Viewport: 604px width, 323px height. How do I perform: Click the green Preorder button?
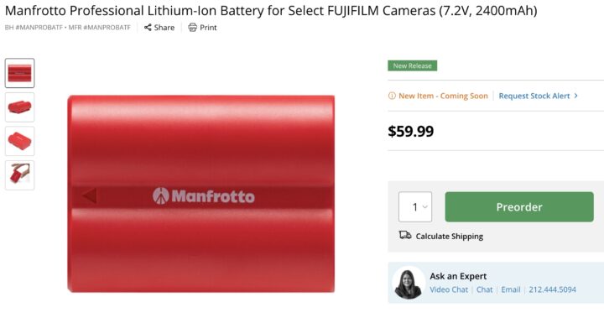coord(519,207)
